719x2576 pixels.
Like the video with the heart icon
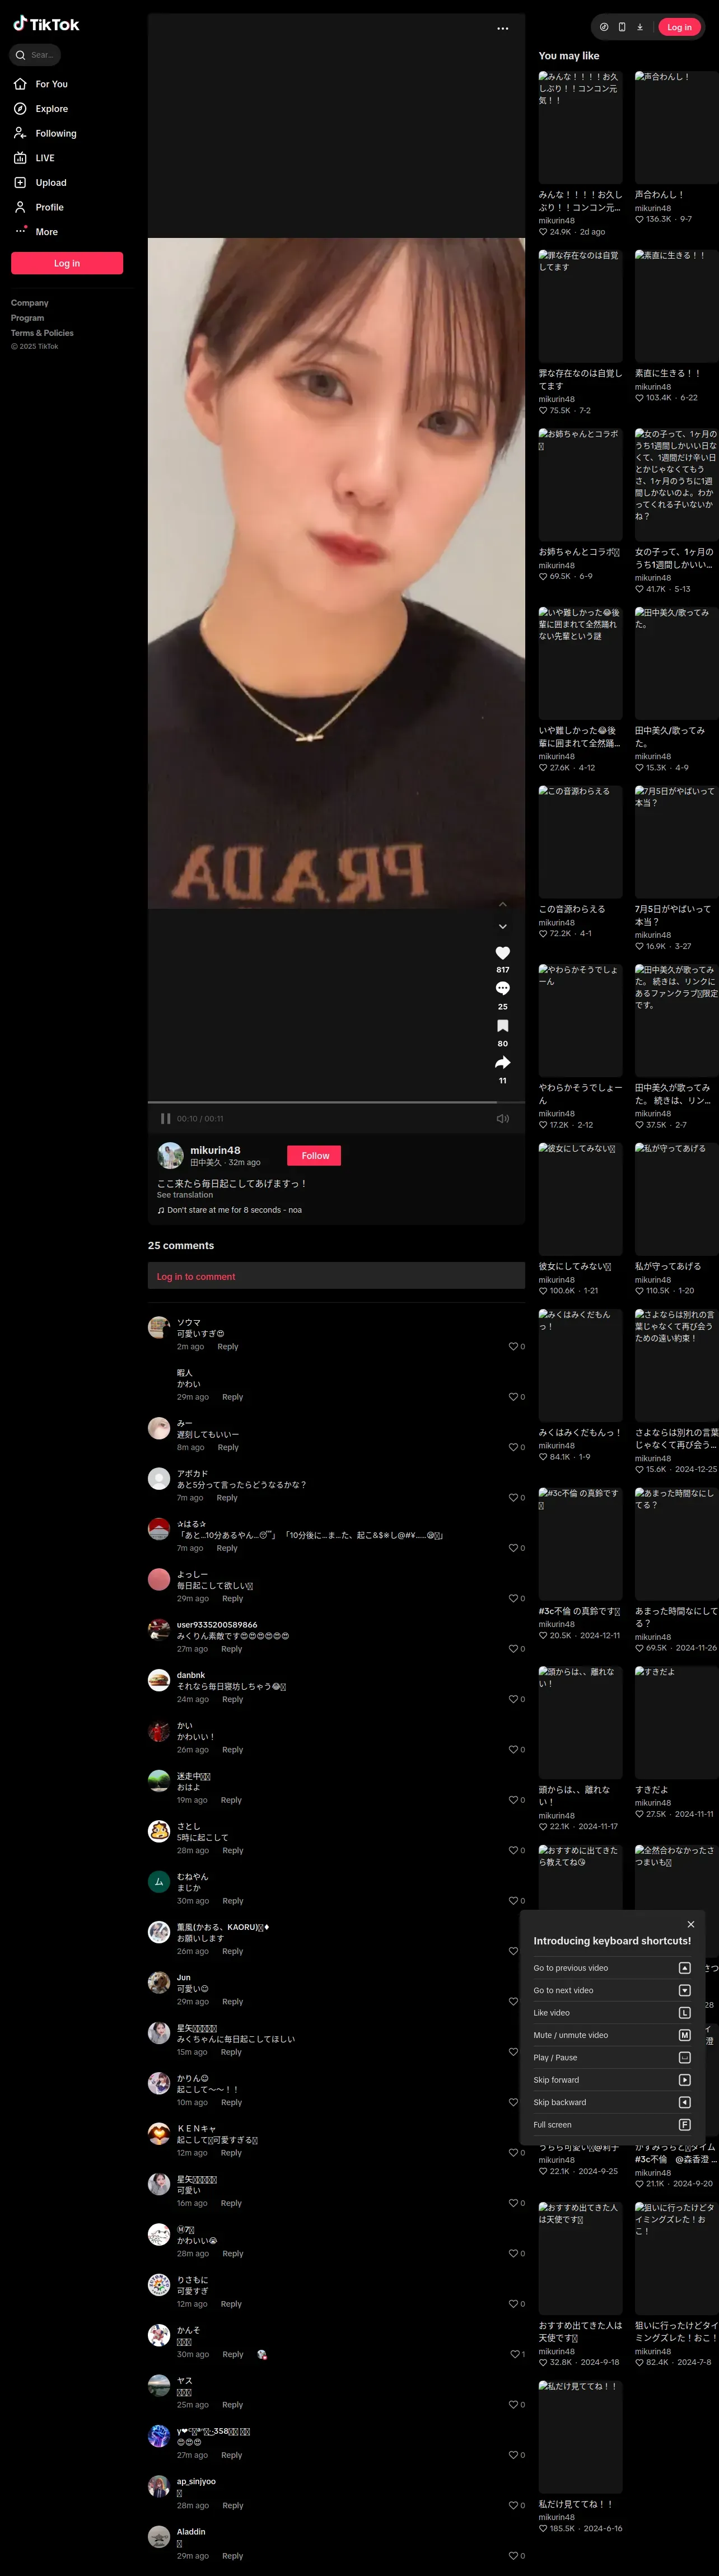(x=503, y=953)
